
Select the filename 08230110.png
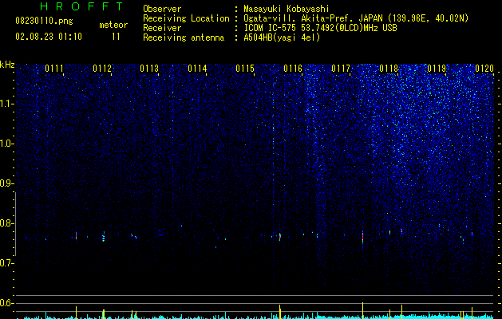tap(44, 21)
